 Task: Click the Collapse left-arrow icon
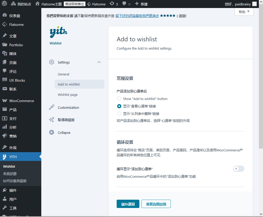coord(52,133)
